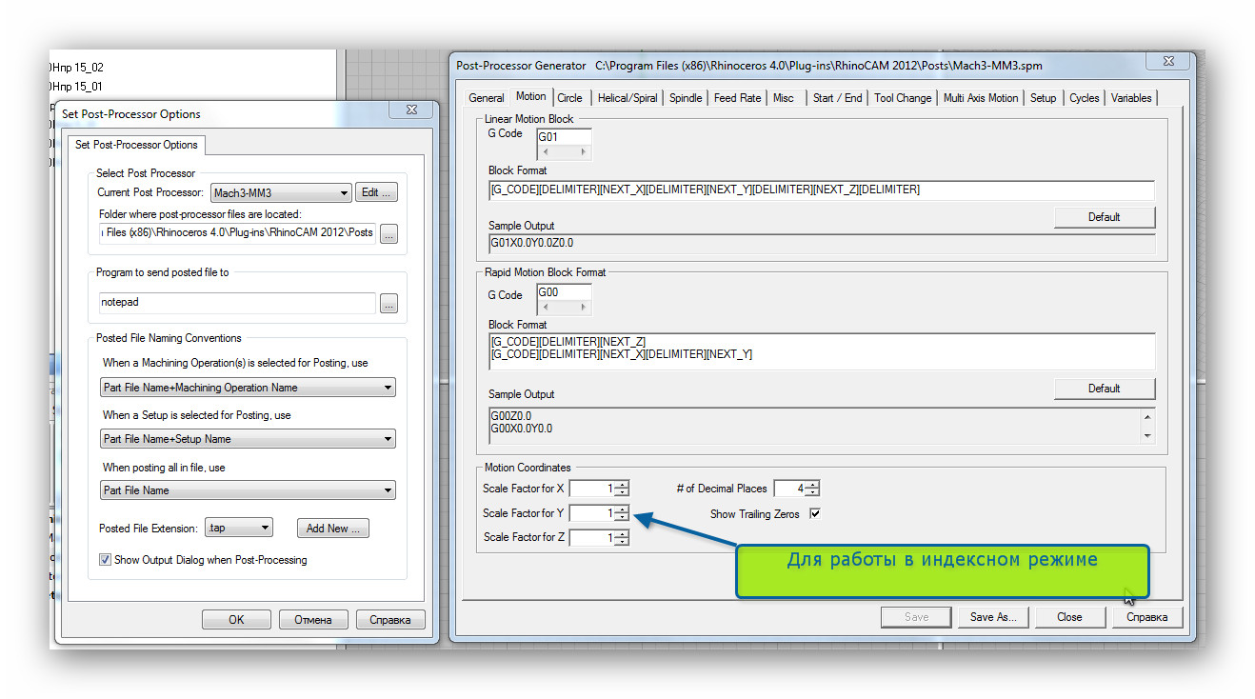Open the Tool Change tab
This screenshot has height=699, width=1255.
[x=902, y=97]
